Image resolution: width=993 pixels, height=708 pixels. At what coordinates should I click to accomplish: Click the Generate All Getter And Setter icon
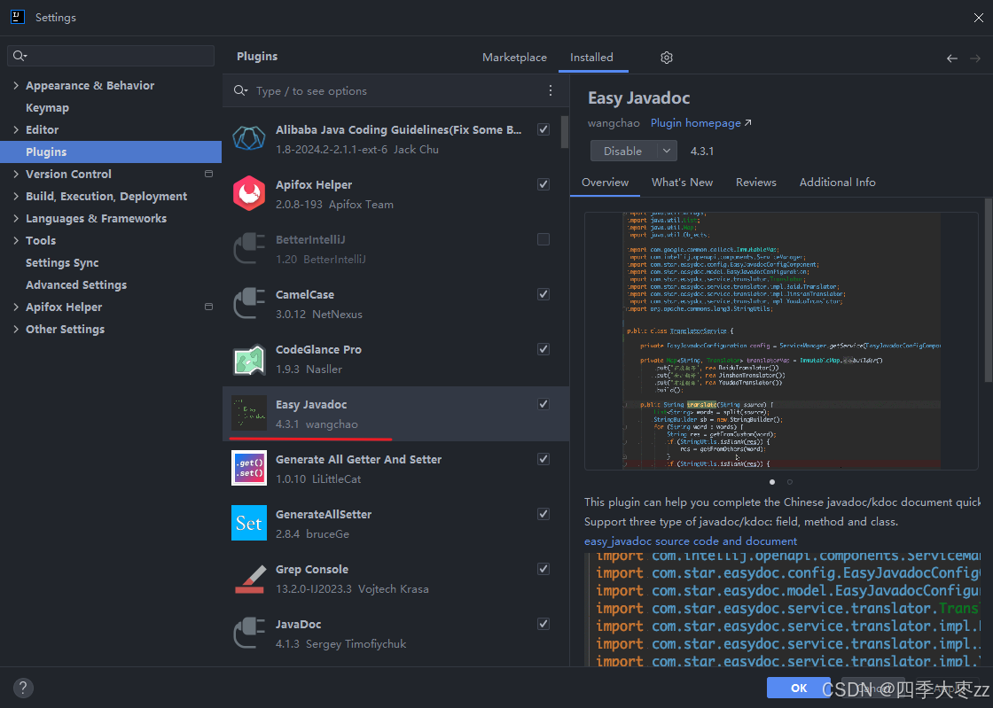pos(249,468)
